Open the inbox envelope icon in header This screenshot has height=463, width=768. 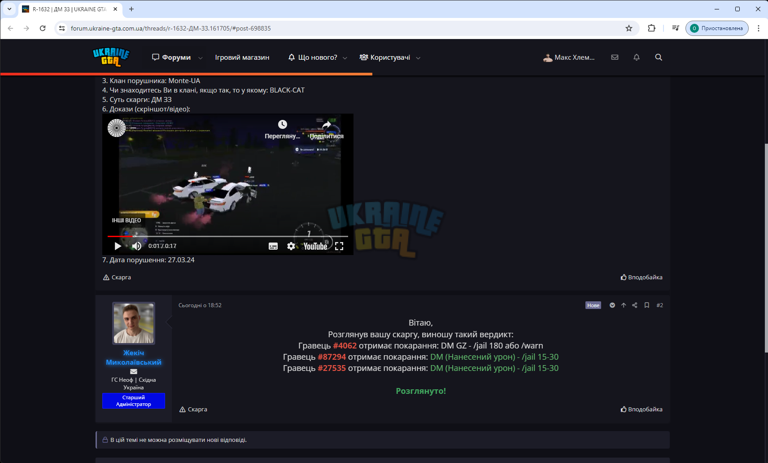(x=615, y=57)
